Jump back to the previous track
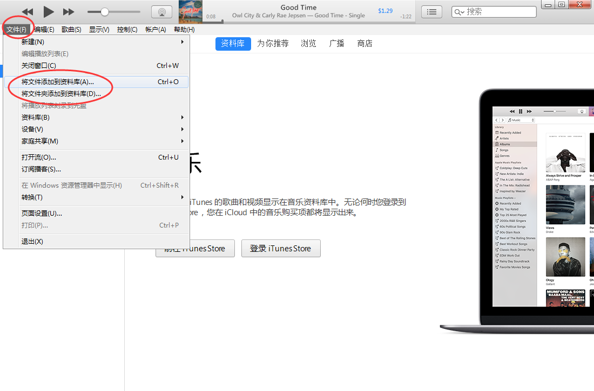594x391 pixels. [x=26, y=11]
